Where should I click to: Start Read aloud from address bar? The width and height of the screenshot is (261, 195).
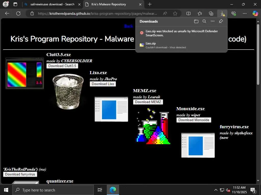[x=165, y=13]
